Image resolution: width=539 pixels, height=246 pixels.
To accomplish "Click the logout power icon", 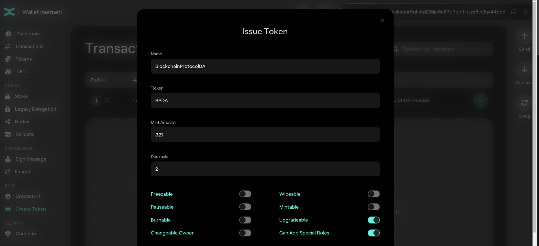I will pyautogui.click(x=525, y=12).
